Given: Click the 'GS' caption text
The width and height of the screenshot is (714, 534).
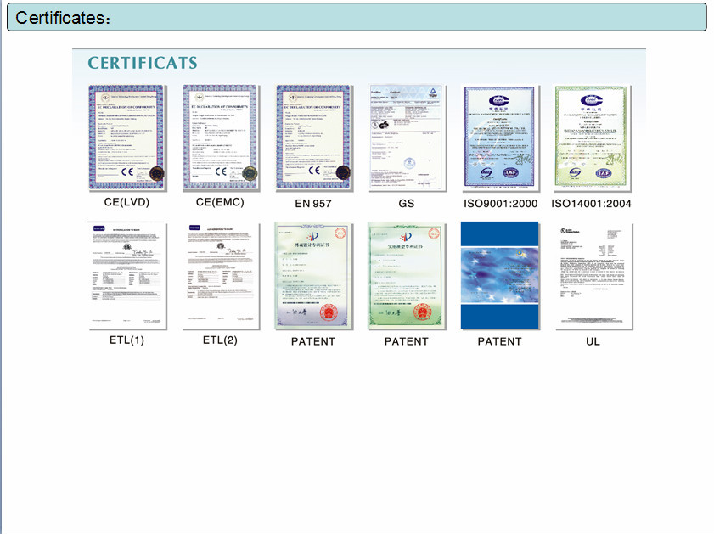Looking at the screenshot, I should (x=407, y=204).
